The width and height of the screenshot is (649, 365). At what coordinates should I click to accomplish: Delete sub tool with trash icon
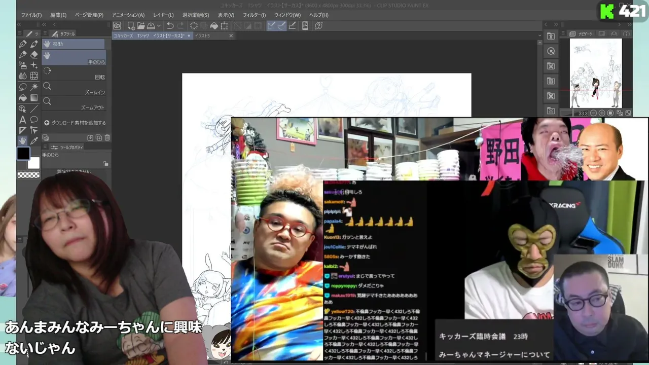click(x=107, y=138)
